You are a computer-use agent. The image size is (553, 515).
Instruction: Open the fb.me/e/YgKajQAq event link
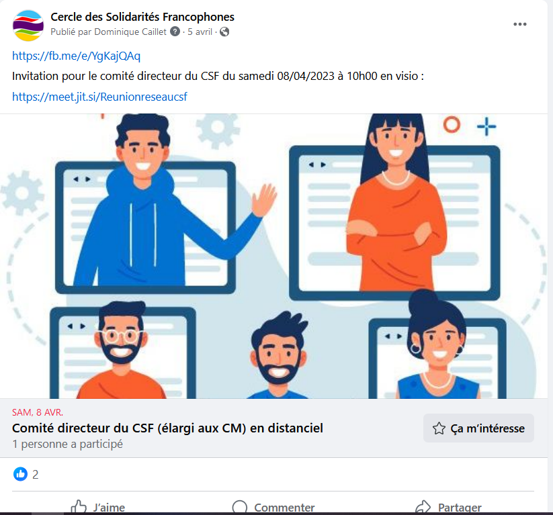pyautogui.click(x=76, y=56)
